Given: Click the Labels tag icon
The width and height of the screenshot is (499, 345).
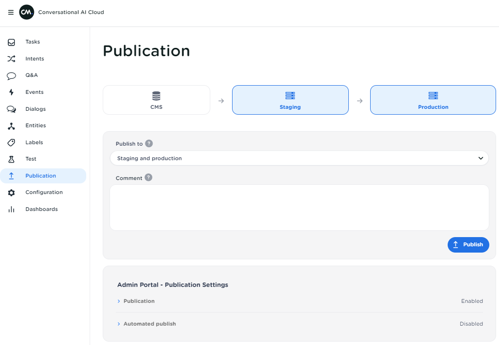Looking at the screenshot, I should click(12, 143).
